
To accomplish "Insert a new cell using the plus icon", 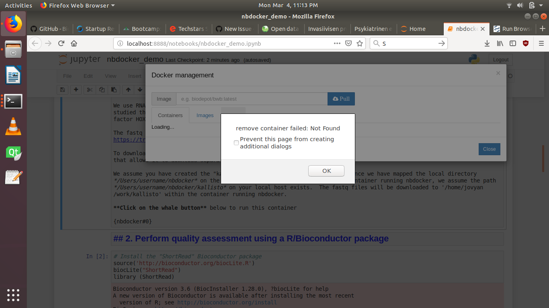I will pos(76,90).
